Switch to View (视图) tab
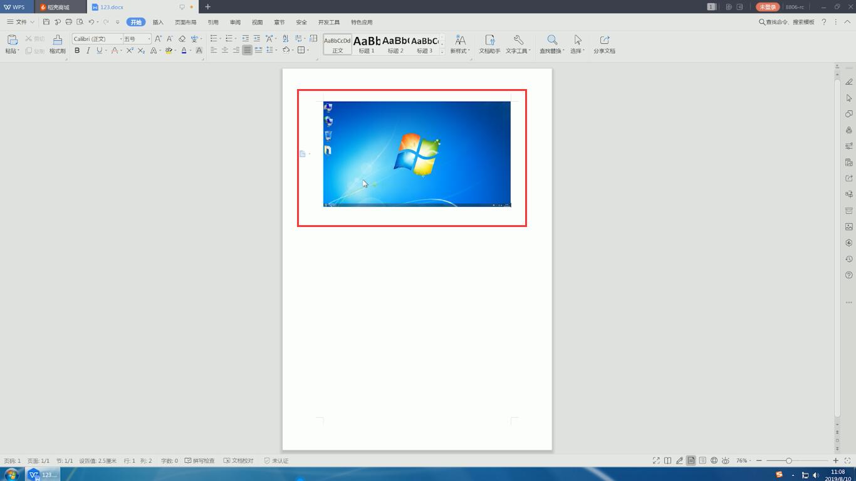This screenshot has height=481, width=856. point(257,22)
